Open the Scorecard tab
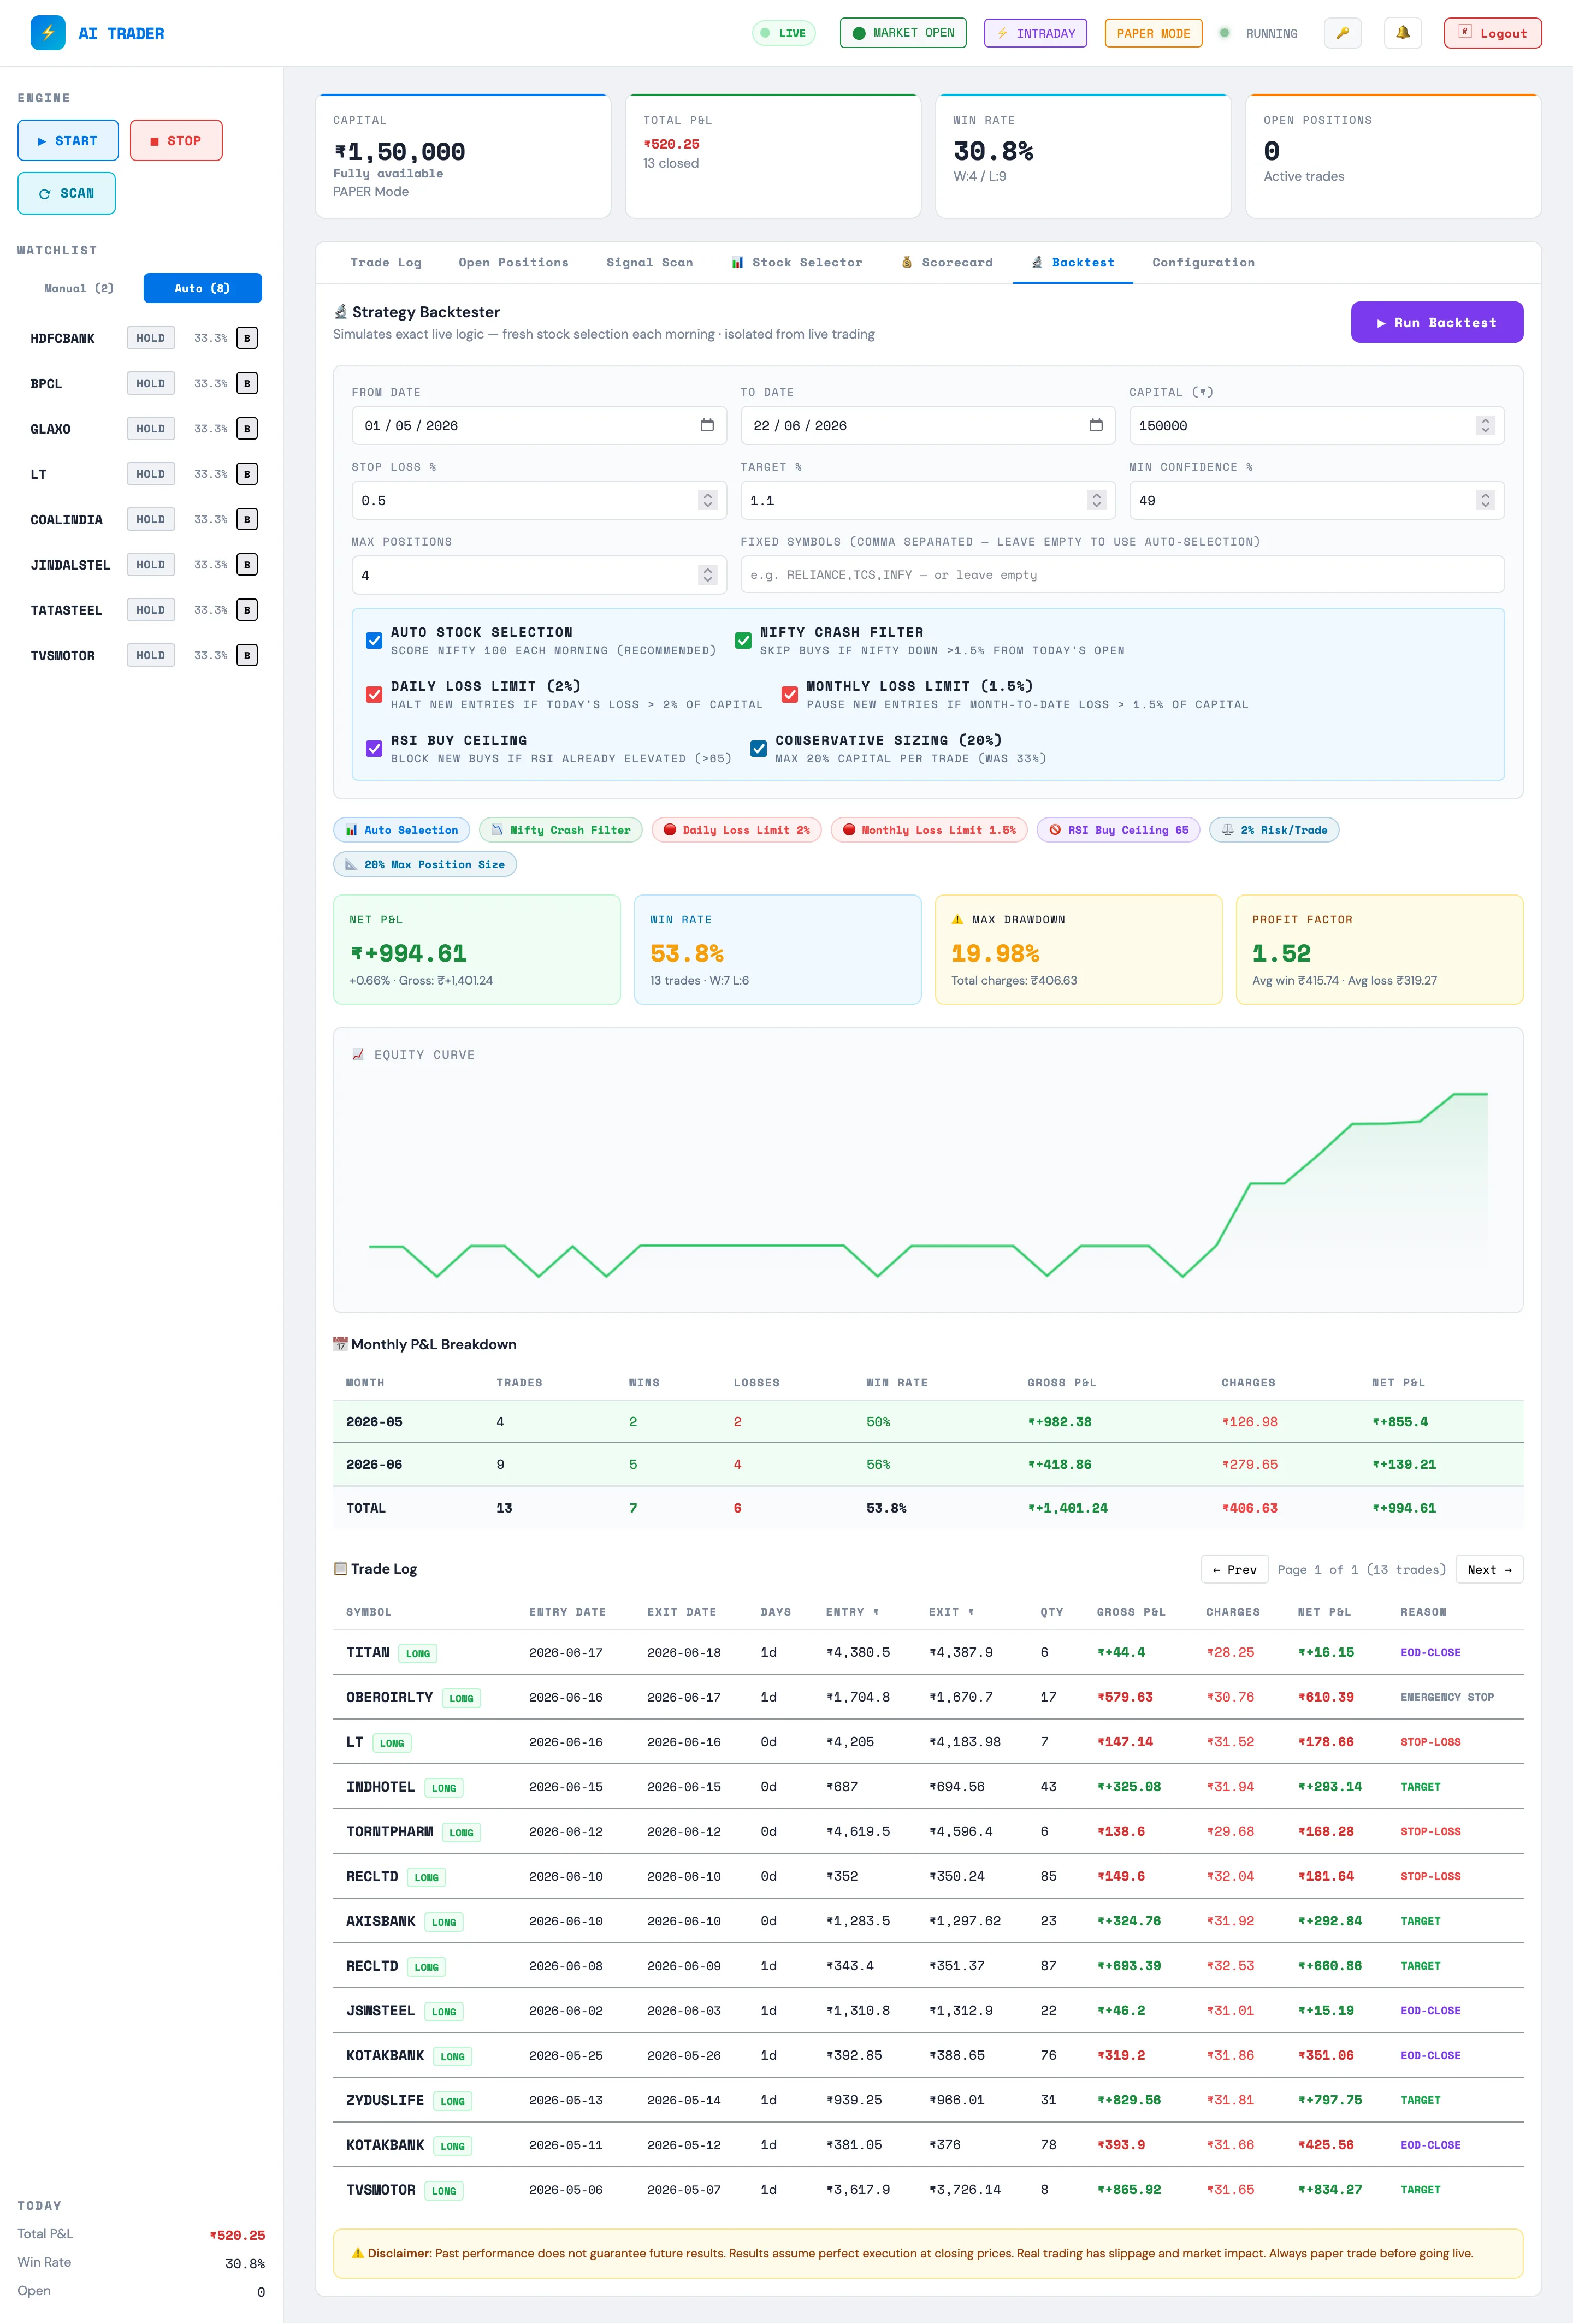Screen dimensions: 1573x2324 click(x=947, y=262)
